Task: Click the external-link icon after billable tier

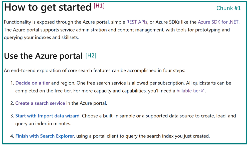Action: pos(202,90)
